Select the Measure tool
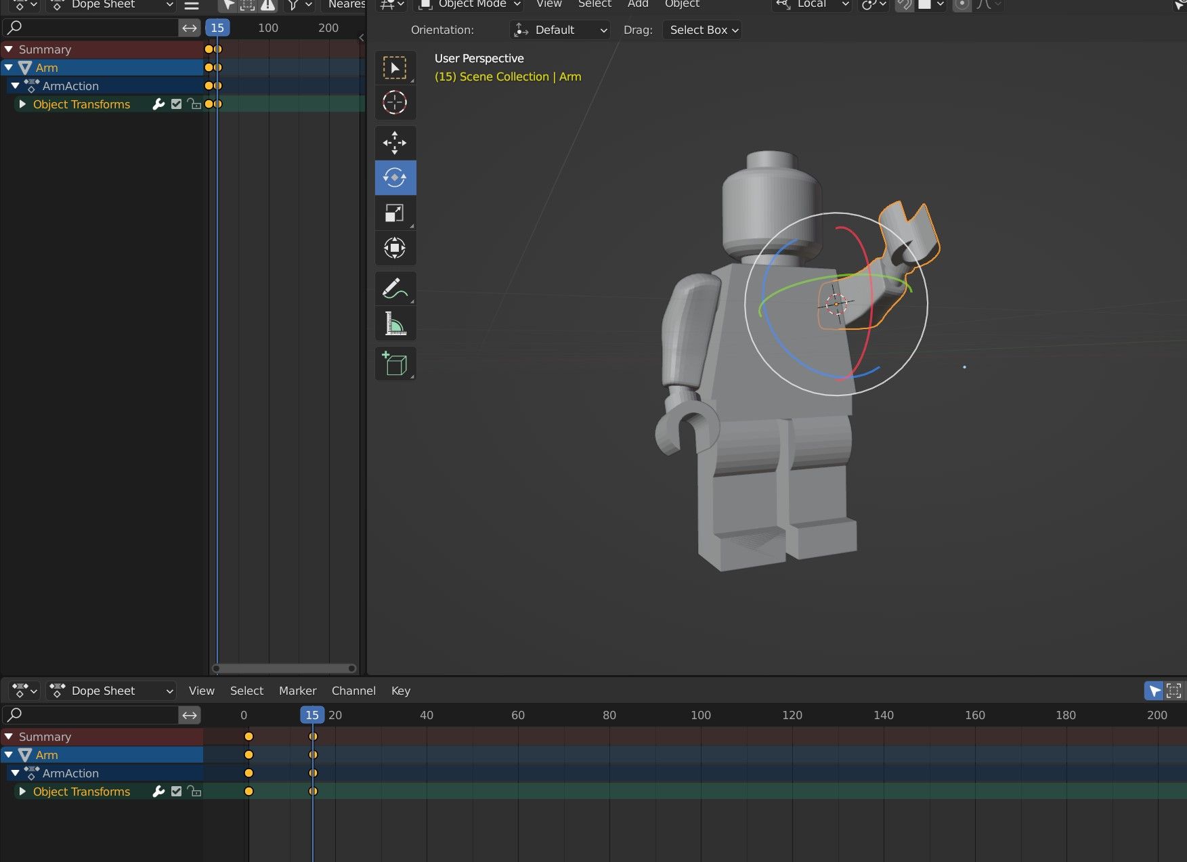1187x862 pixels. (x=395, y=324)
